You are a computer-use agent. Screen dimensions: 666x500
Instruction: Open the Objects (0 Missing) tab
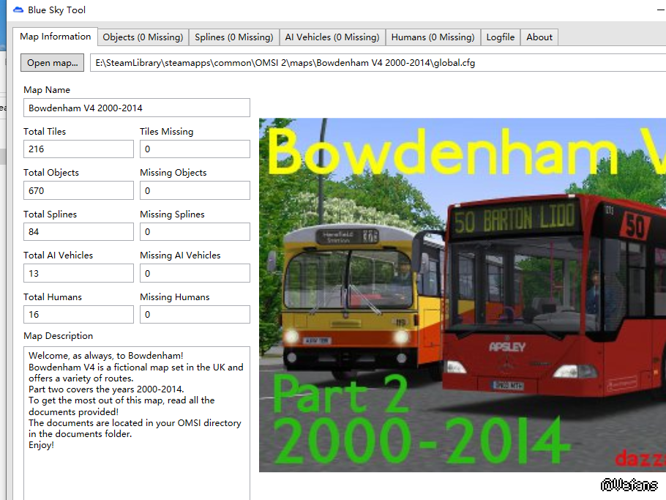pos(143,37)
